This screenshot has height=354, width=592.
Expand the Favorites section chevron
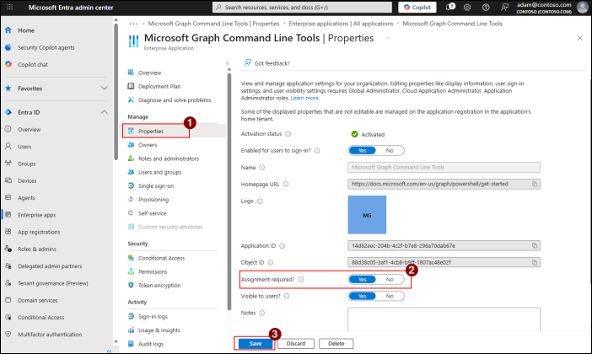click(x=105, y=88)
